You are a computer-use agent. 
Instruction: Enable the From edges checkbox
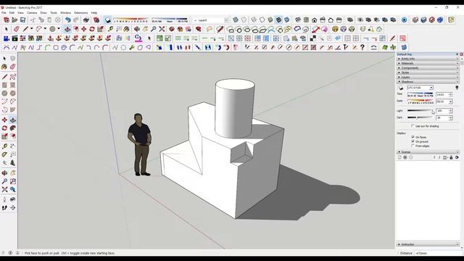[x=413, y=146]
